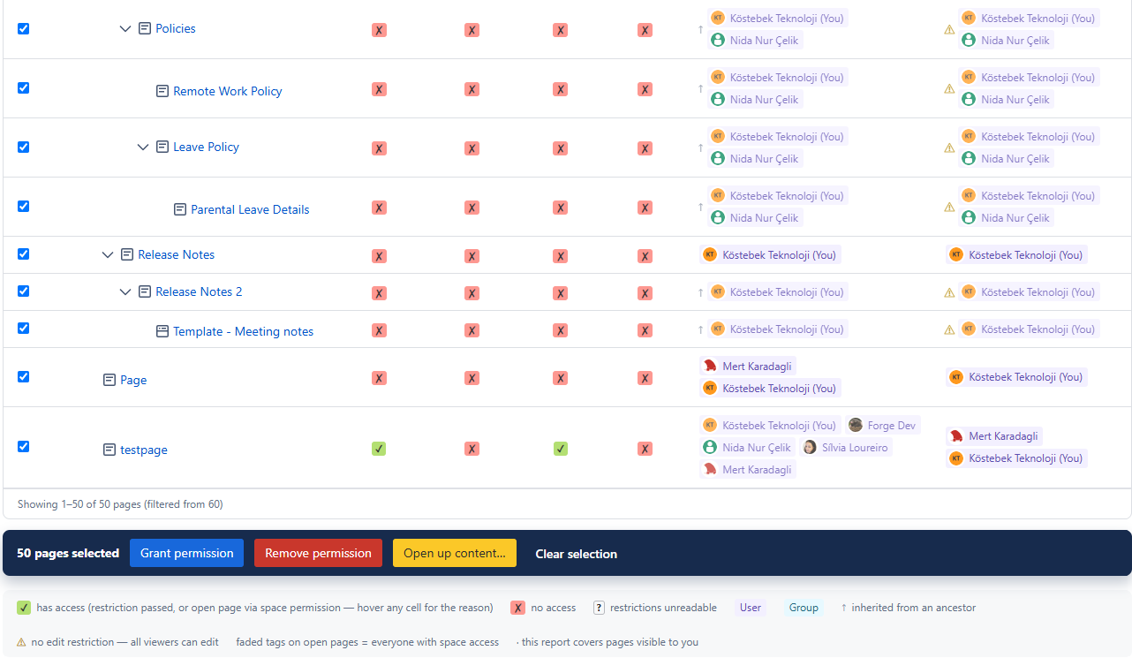This screenshot has height=658, width=1132.
Task: Click inherited arrow icon in Leave Policy row
Action: tap(701, 147)
